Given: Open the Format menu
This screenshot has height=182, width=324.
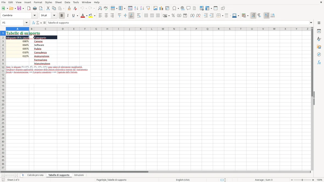Looking at the screenshot, I should coord(38,2).
